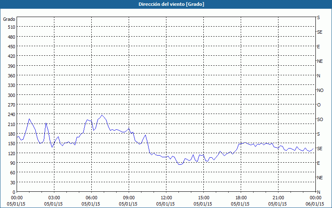This screenshot has width=332, height=208.
Task: Select the 510 degree axis label
Action: [12, 27]
